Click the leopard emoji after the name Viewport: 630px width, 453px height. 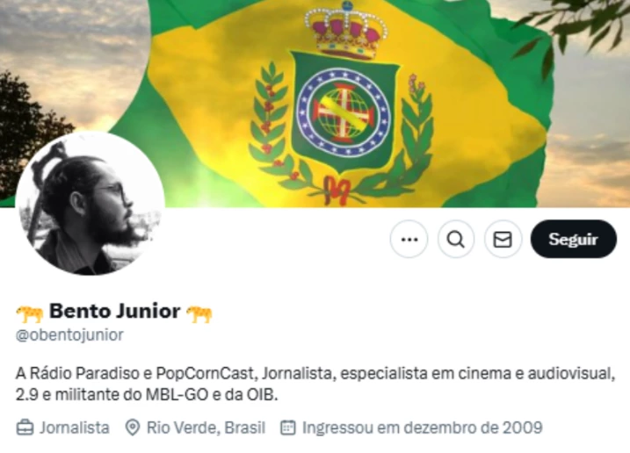point(199,313)
